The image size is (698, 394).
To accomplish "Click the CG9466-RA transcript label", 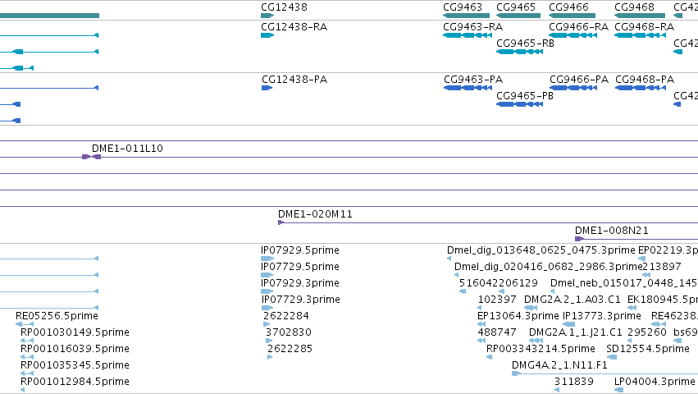I will point(579,27).
